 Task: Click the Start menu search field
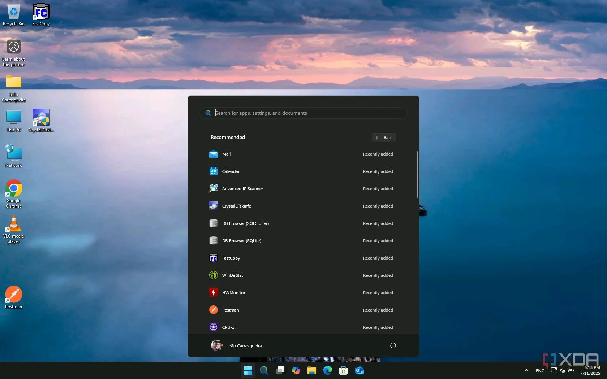303,113
